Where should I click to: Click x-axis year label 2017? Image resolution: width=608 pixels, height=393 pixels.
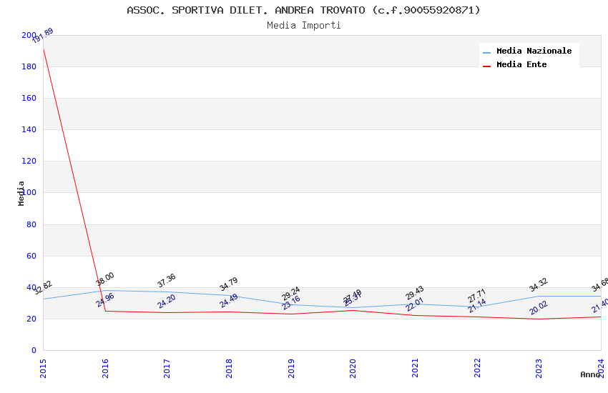coord(167,368)
